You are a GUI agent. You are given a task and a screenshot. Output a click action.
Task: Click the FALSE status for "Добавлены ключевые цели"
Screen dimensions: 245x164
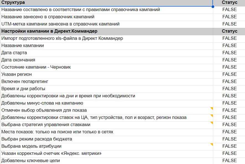pyautogui.click(x=229, y=160)
